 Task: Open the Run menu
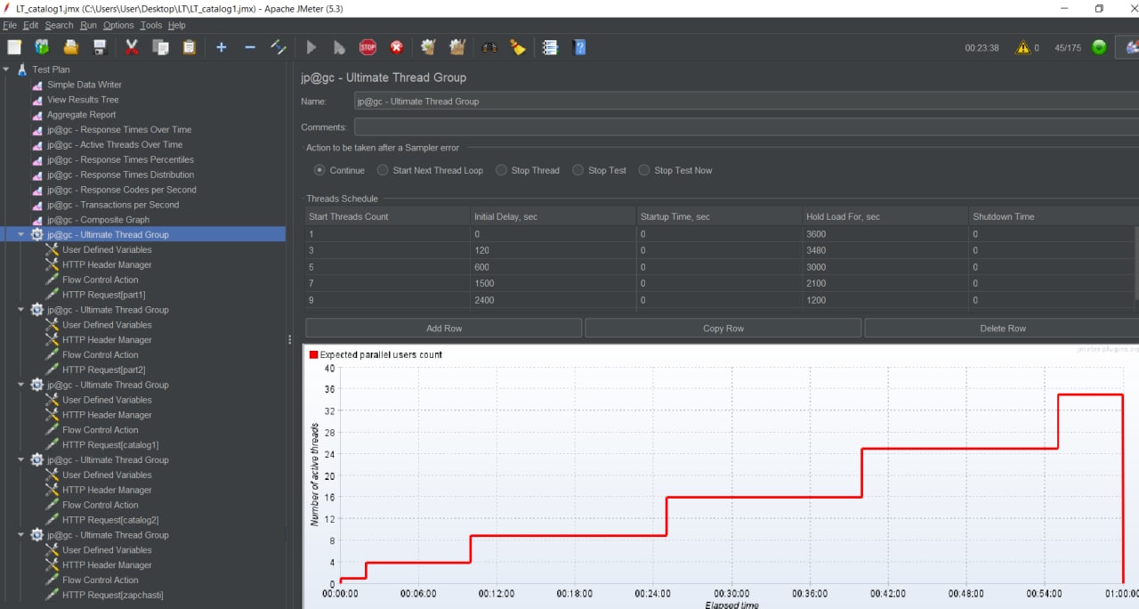pos(88,26)
